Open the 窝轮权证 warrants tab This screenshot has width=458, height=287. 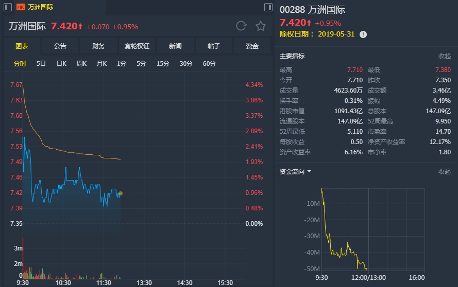(x=137, y=46)
